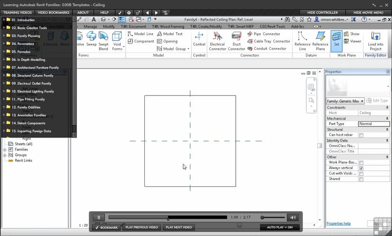Open the Properties help link

tap(339, 224)
